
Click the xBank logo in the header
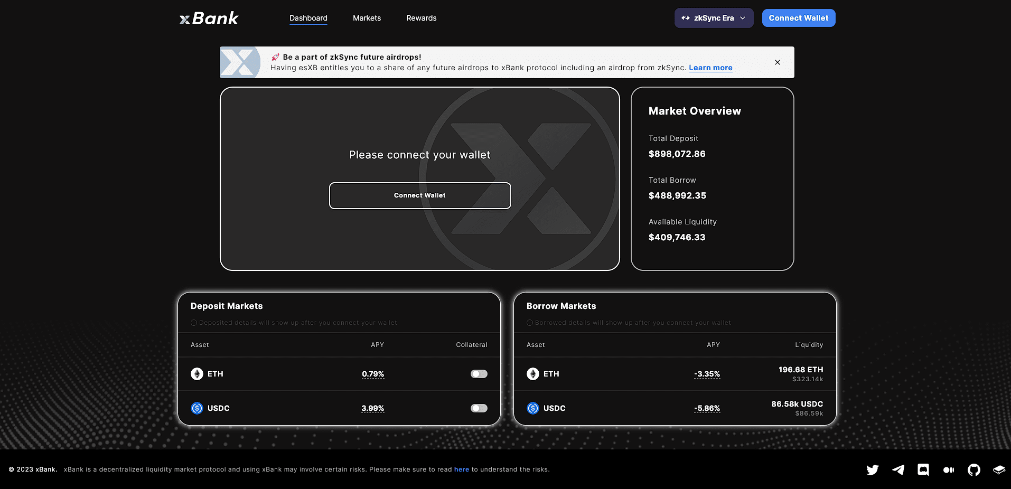tap(209, 18)
